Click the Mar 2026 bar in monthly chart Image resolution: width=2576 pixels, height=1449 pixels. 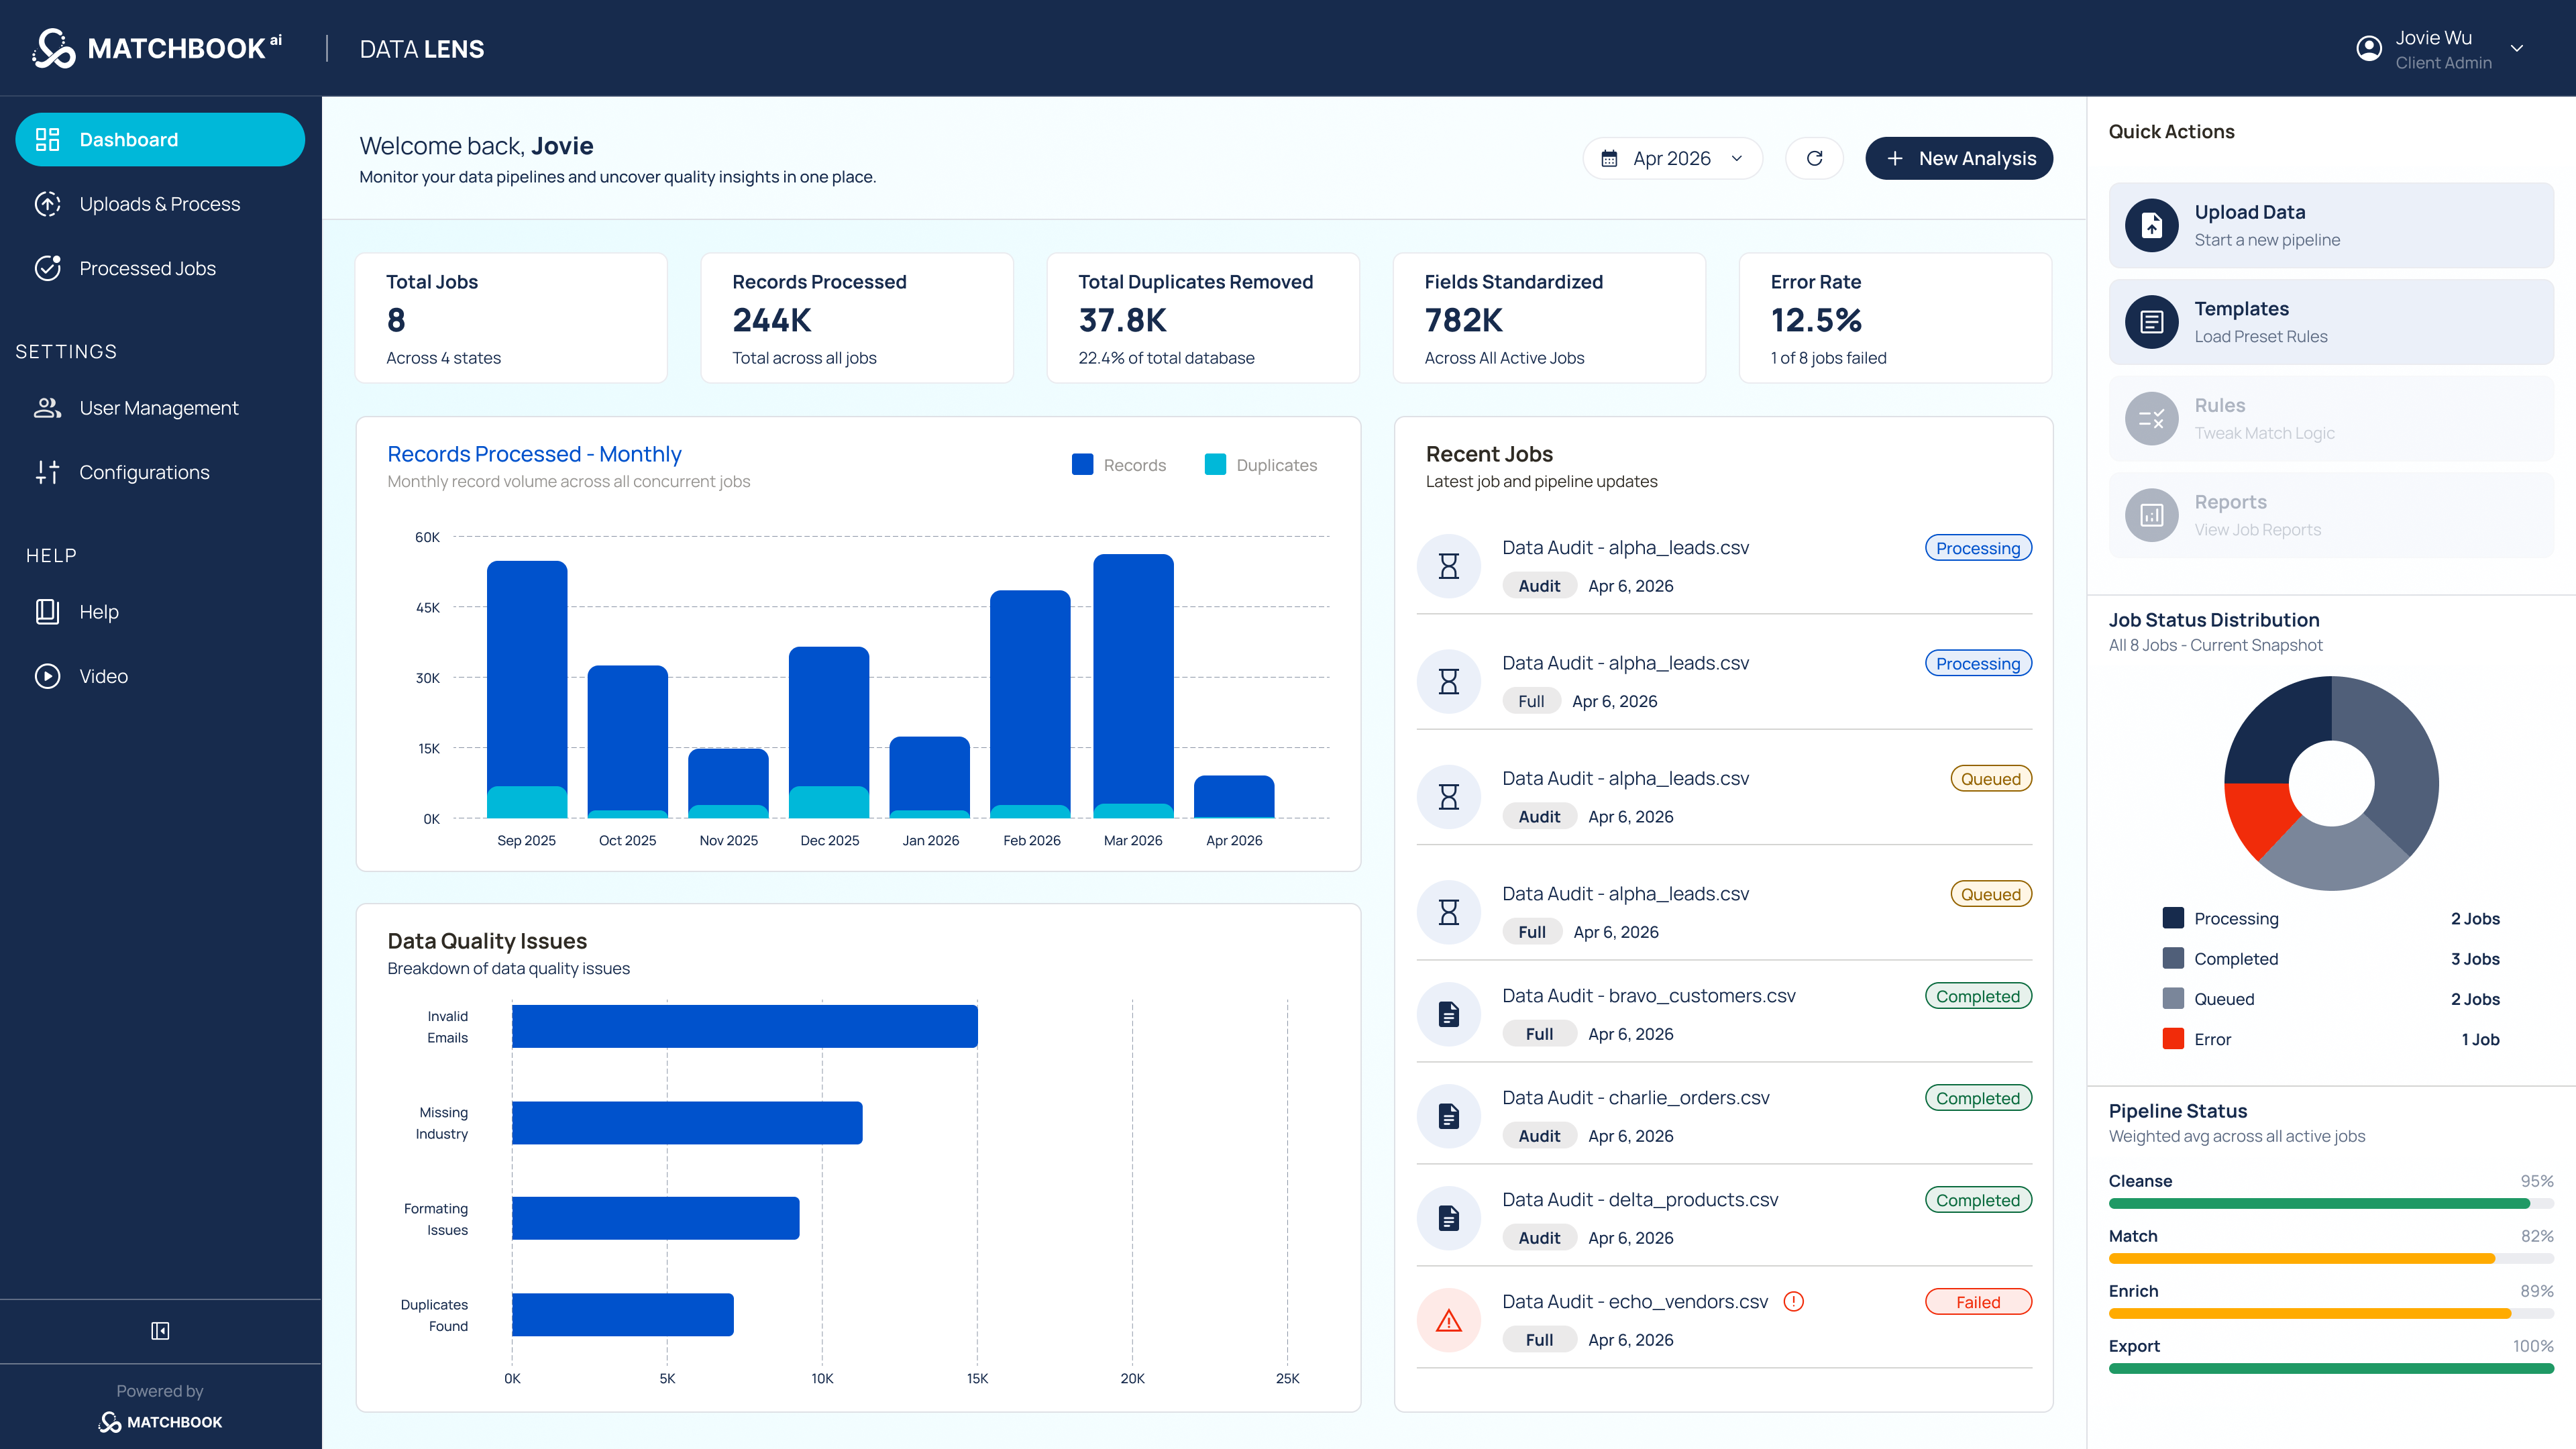(1133, 686)
